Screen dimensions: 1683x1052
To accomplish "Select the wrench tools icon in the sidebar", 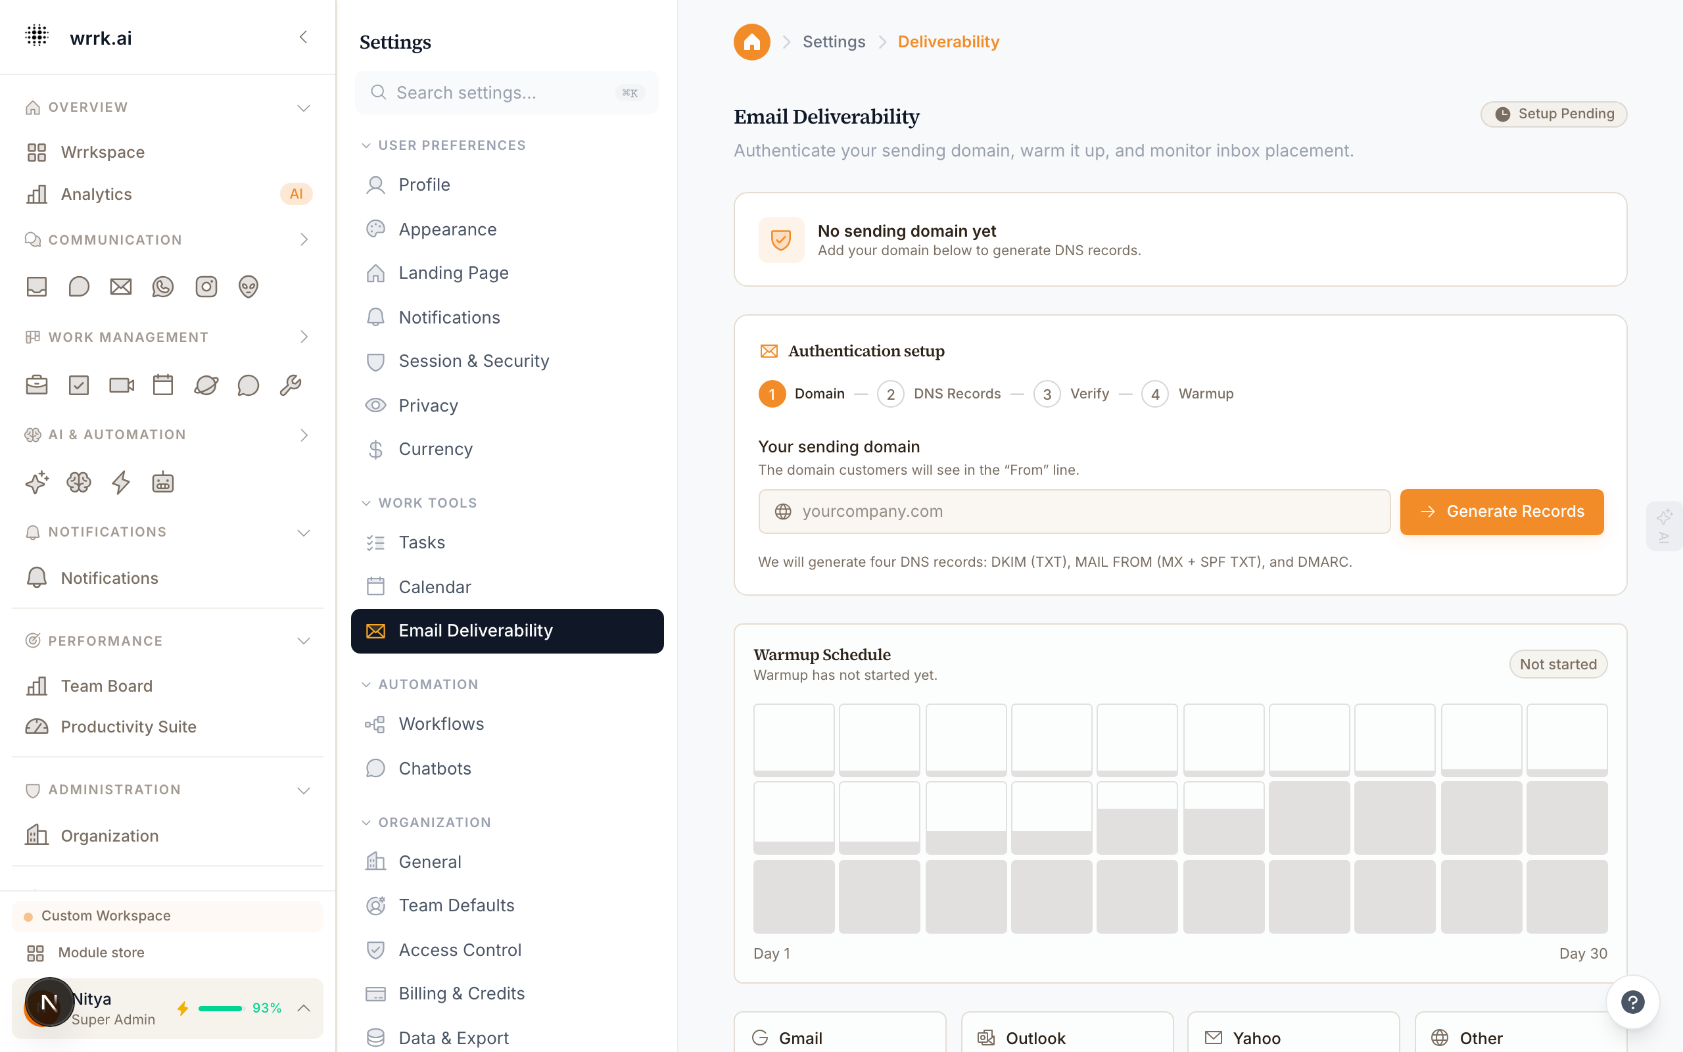I will tap(291, 384).
